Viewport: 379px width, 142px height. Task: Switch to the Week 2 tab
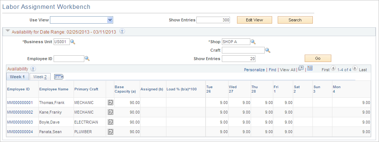40,77
